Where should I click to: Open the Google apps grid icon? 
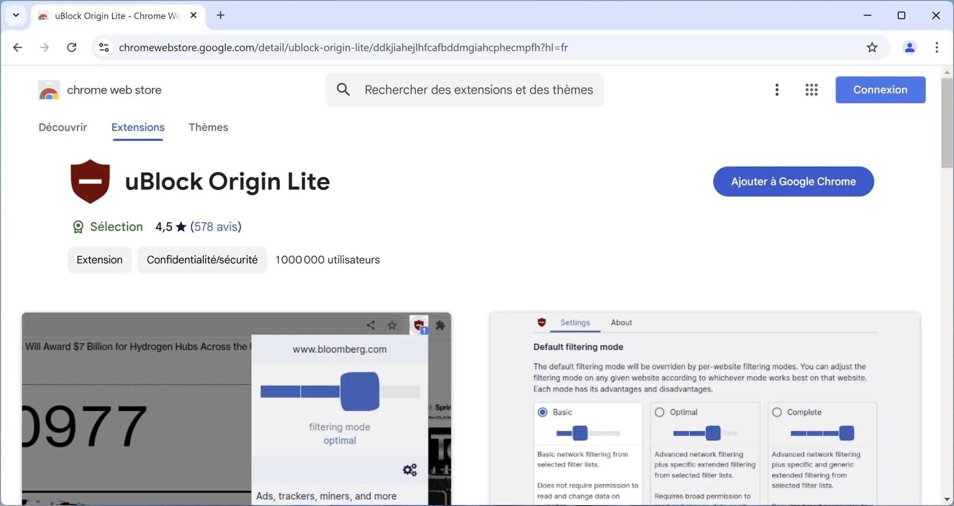click(811, 89)
